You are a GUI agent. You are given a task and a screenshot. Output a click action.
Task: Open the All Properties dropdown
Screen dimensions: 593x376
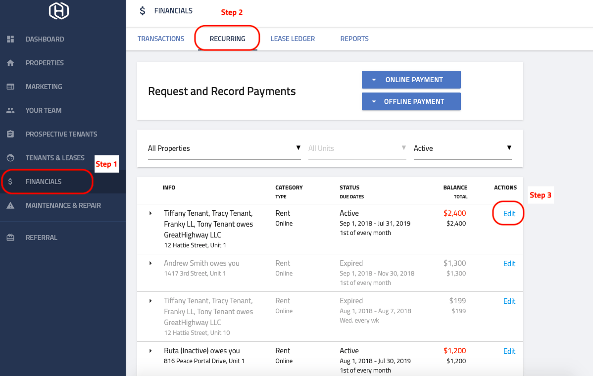click(x=298, y=148)
